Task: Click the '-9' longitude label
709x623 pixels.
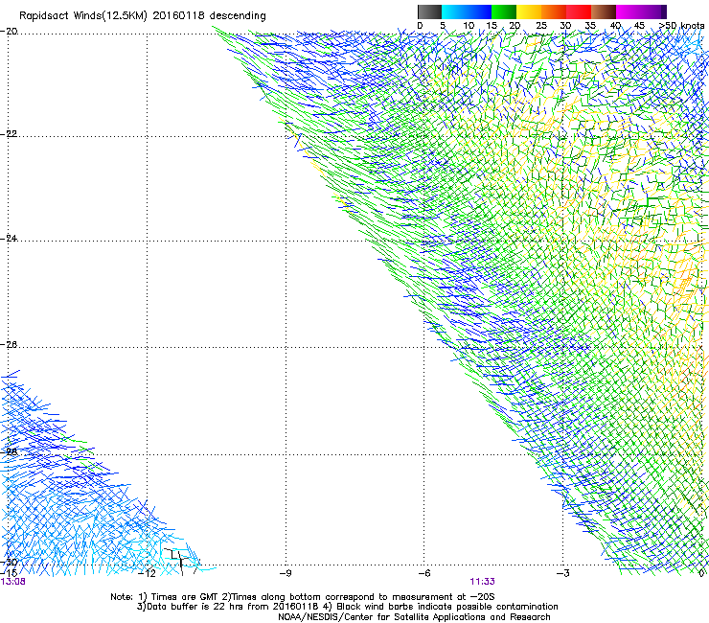Action: [x=286, y=573]
